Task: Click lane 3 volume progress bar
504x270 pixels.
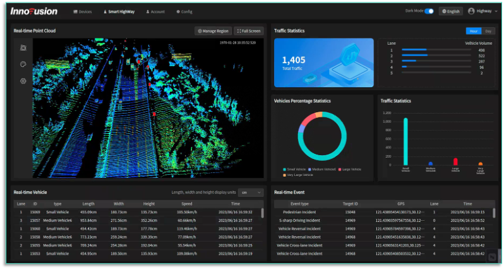Action: pos(436,61)
